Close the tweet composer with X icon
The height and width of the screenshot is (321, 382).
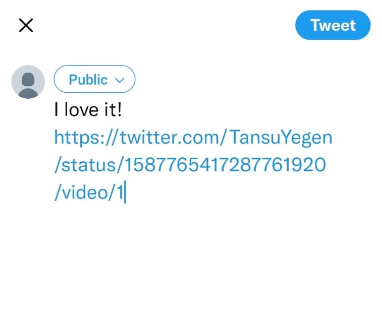pos(26,25)
